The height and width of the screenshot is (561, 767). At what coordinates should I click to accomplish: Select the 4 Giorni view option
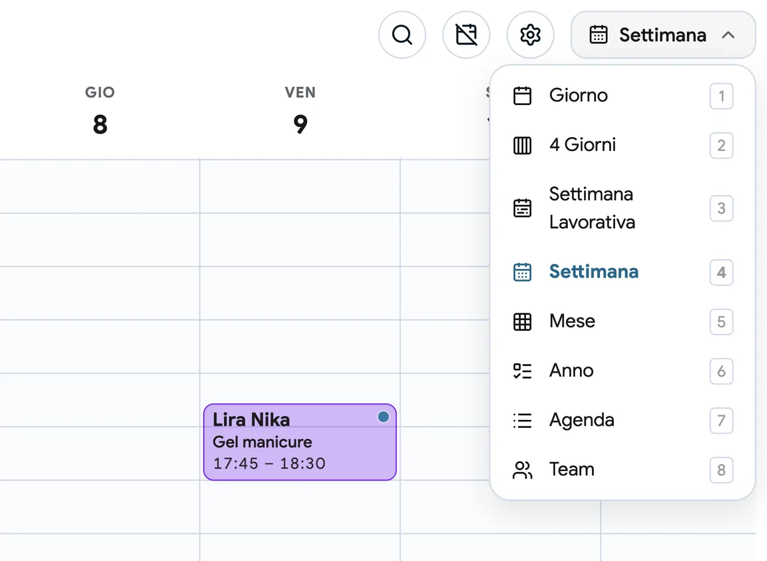tap(623, 145)
